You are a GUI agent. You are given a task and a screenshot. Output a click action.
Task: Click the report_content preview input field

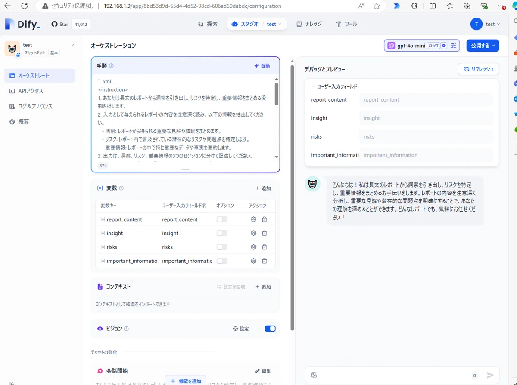(426, 99)
